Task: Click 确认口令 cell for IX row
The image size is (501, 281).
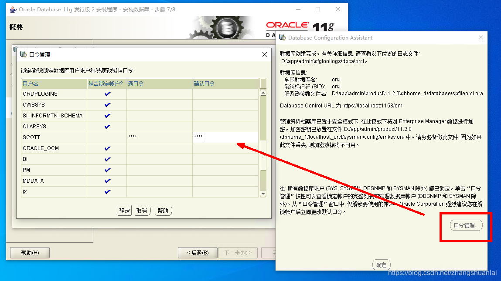Action: tap(225, 192)
